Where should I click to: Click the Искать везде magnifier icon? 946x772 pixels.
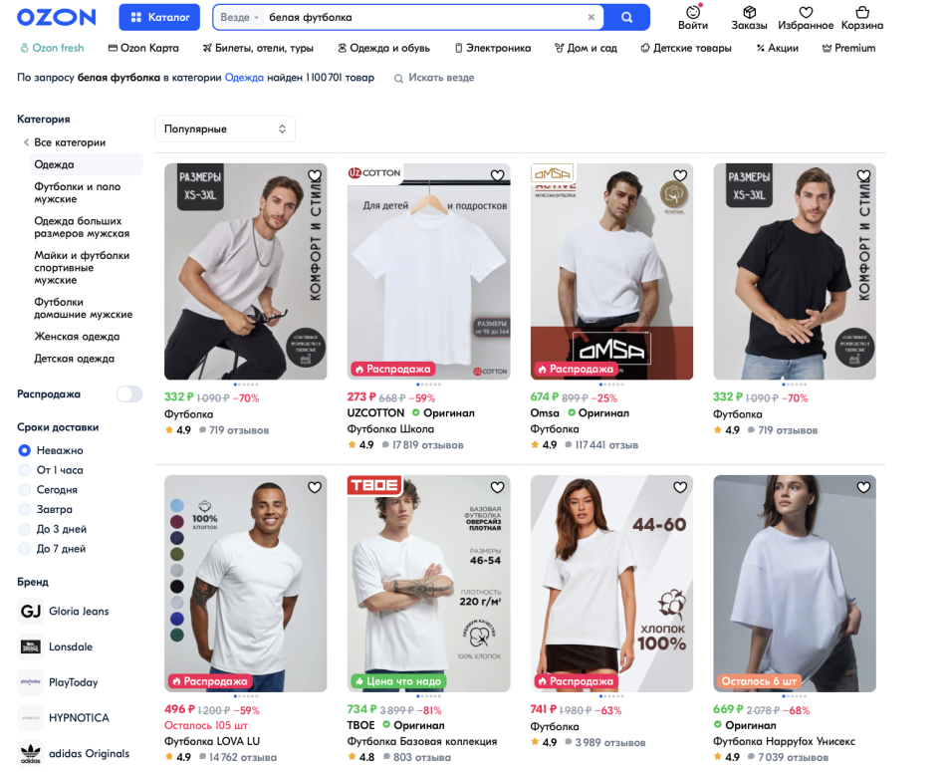(x=398, y=79)
